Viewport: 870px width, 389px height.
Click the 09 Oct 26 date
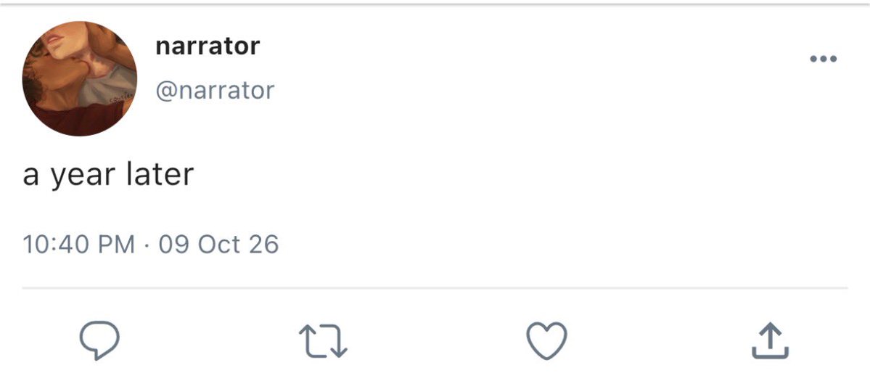pyautogui.click(x=218, y=245)
